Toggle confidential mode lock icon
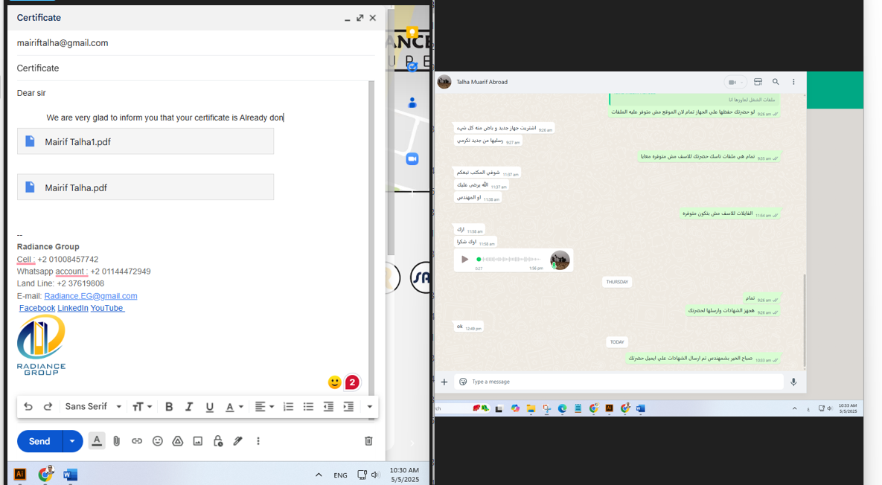 (217, 441)
